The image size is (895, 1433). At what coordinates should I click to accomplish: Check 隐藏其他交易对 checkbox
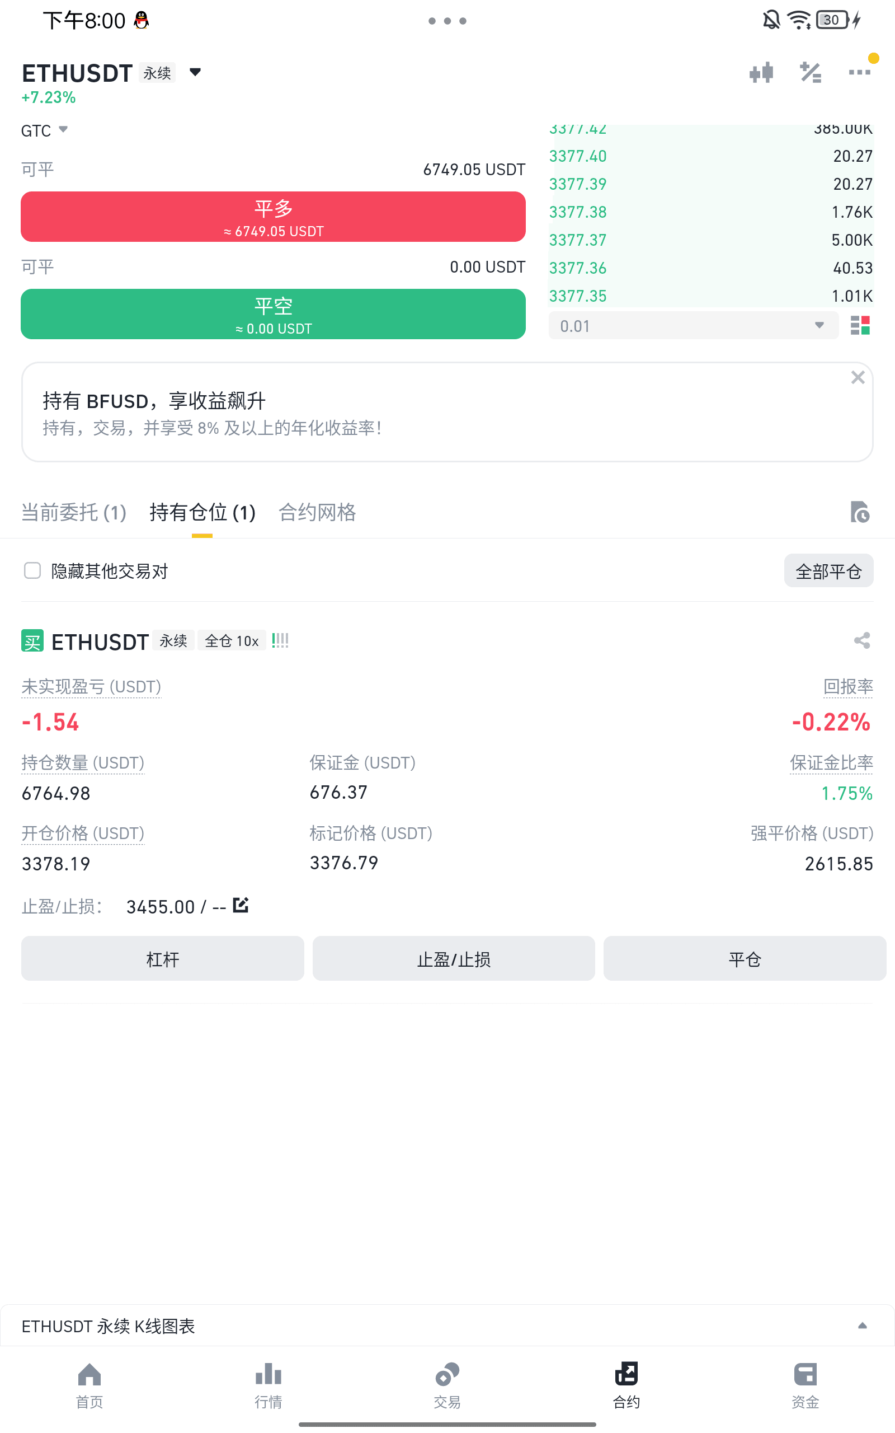point(32,570)
